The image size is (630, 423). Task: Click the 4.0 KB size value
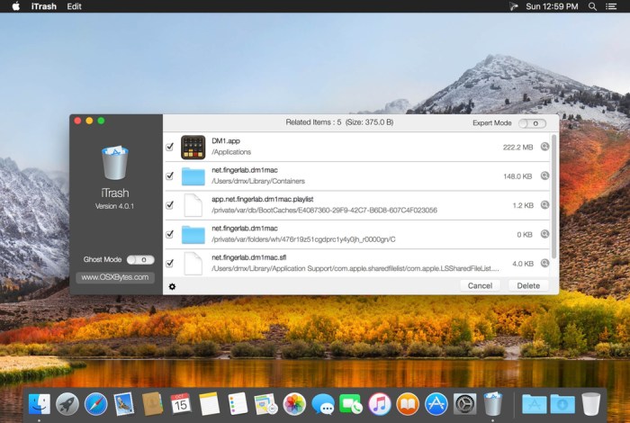[x=523, y=264]
